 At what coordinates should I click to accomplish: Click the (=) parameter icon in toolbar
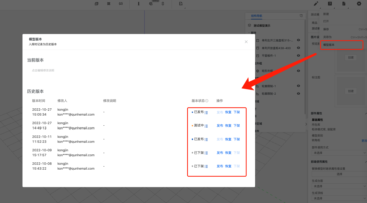(x=121, y=4)
